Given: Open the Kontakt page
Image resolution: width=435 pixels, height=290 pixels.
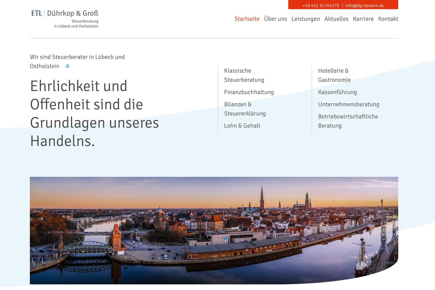Looking at the screenshot, I should point(388,19).
